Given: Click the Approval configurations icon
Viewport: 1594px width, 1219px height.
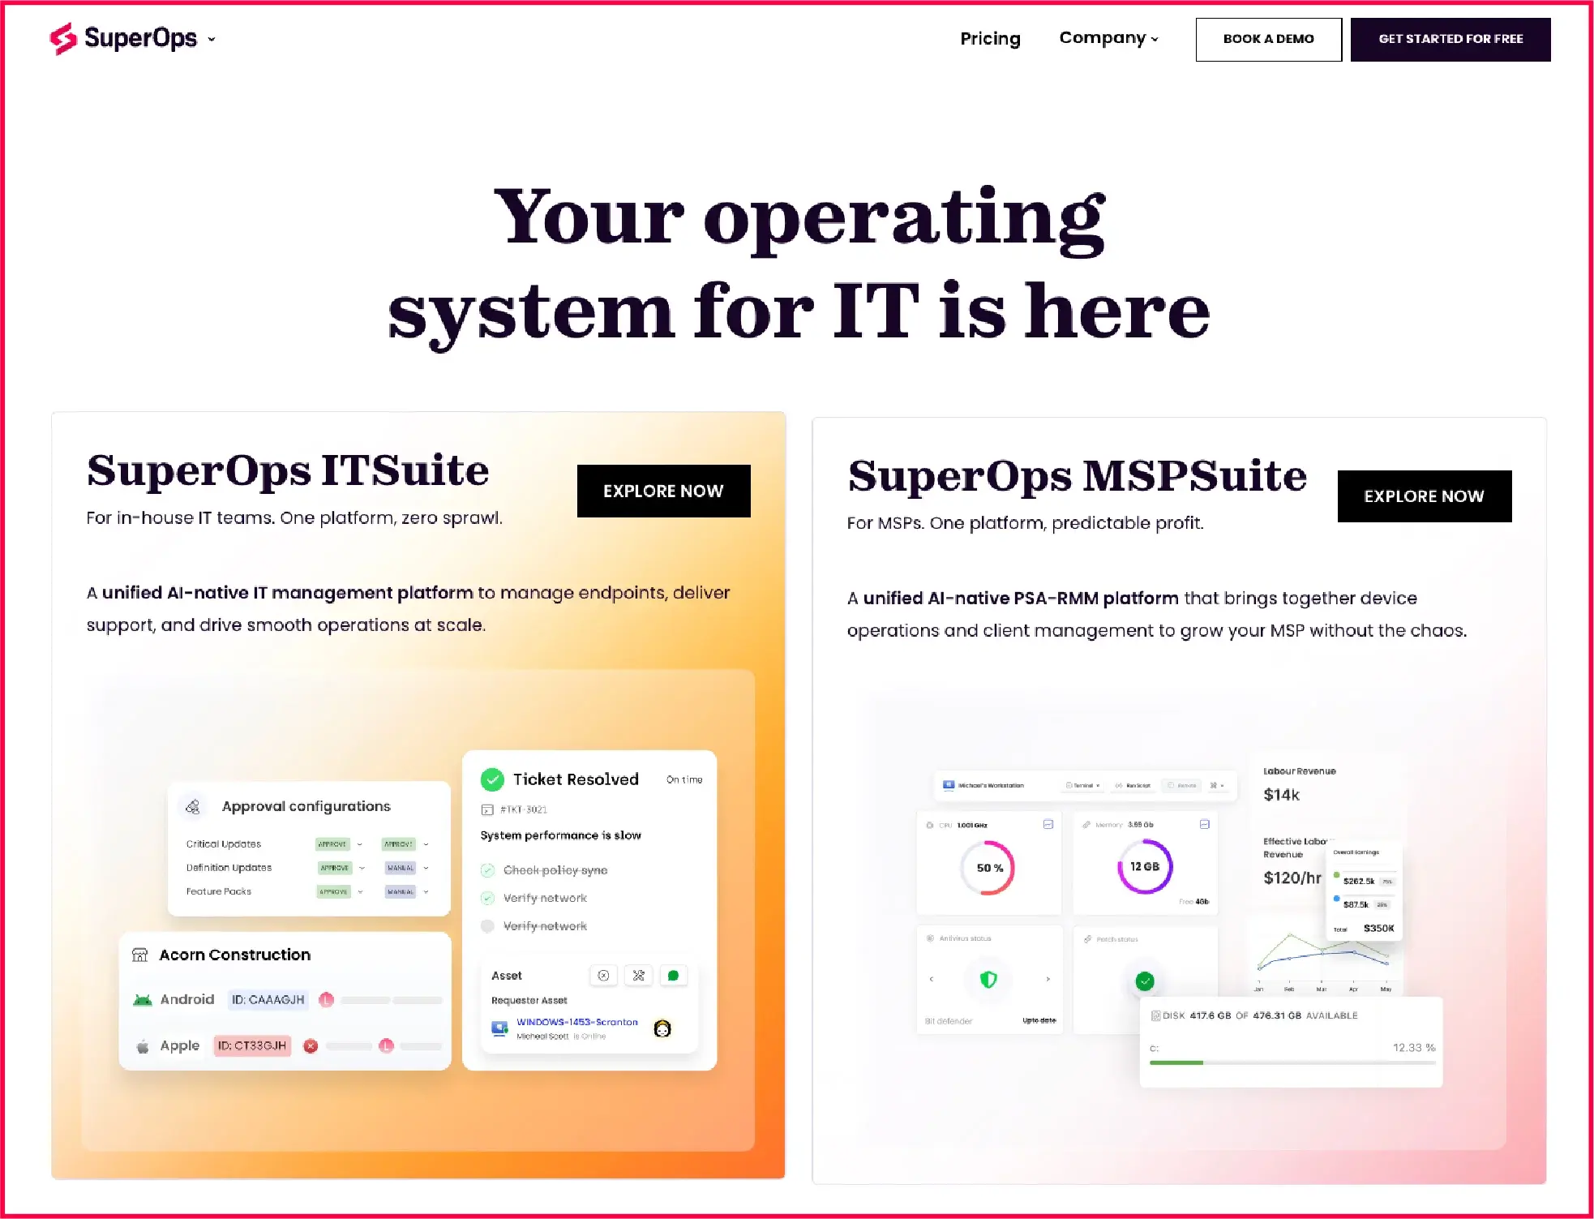Looking at the screenshot, I should tap(193, 806).
